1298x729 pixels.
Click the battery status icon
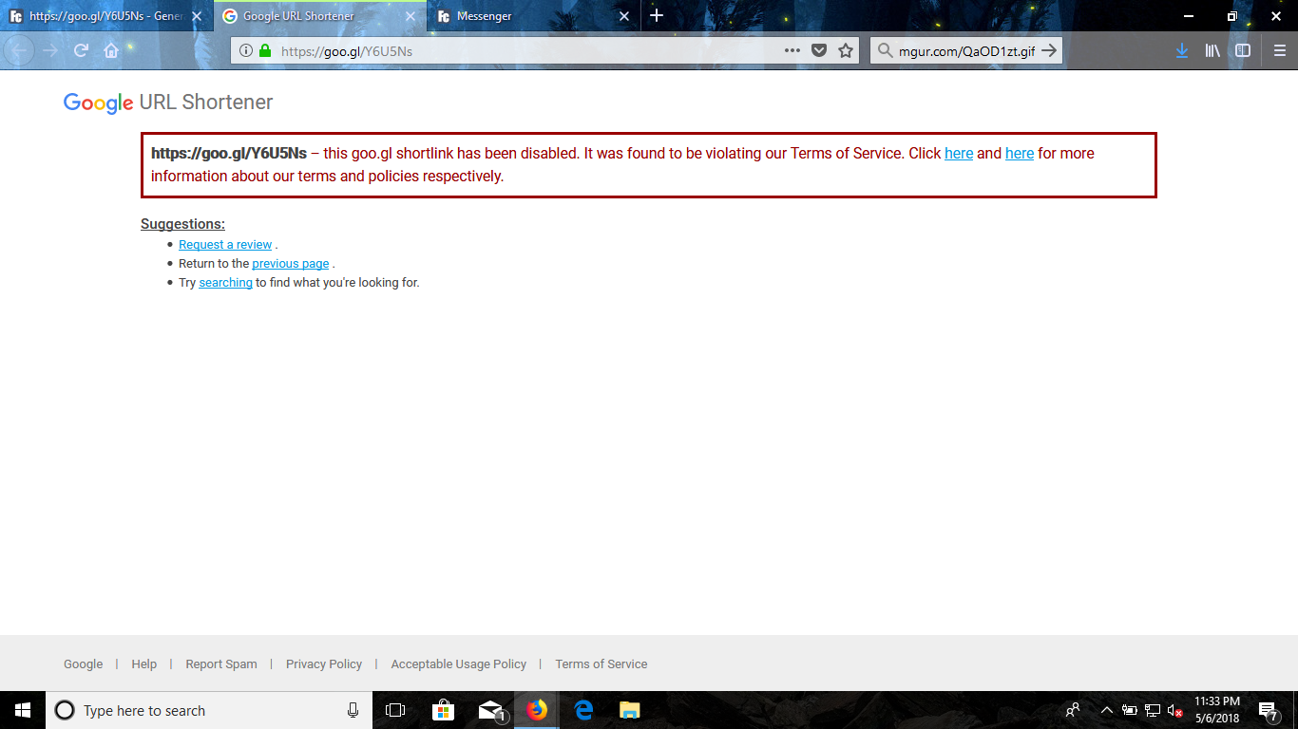1130,710
